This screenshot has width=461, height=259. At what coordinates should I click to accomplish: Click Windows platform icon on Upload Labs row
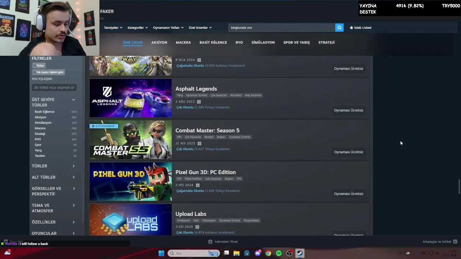197,227
